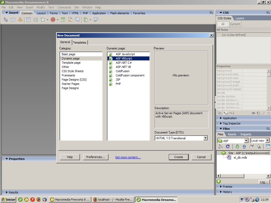
Task: Click the Insert bar options menu icon
Action: pos(211,13)
